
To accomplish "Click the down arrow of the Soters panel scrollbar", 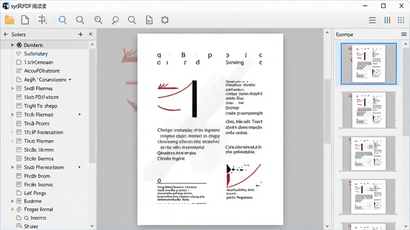I will click(x=92, y=226).
